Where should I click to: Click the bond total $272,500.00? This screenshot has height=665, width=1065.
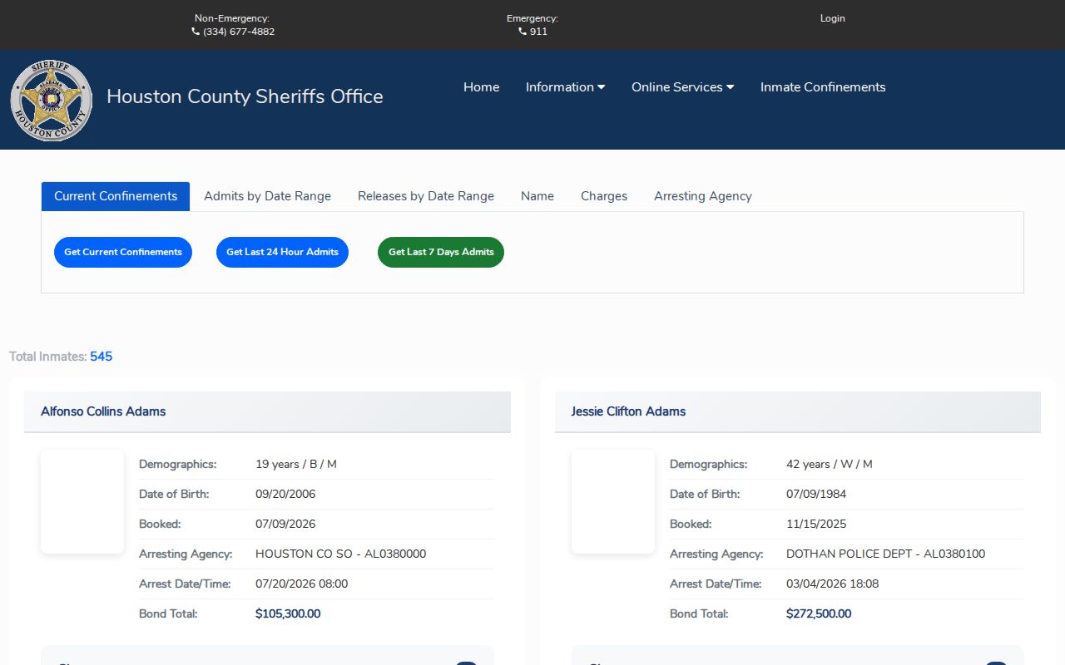coord(819,614)
